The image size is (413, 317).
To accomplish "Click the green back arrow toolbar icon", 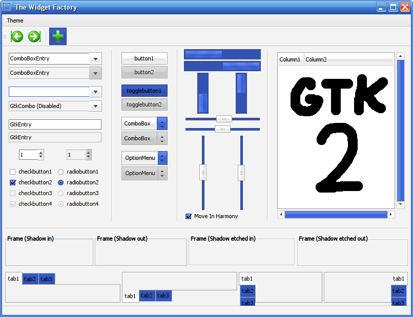I will tap(16, 36).
